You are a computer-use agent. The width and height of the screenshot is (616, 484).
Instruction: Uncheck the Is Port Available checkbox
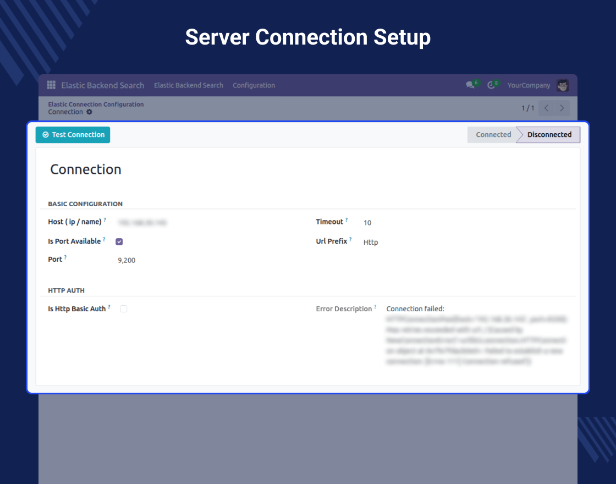[x=119, y=241]
